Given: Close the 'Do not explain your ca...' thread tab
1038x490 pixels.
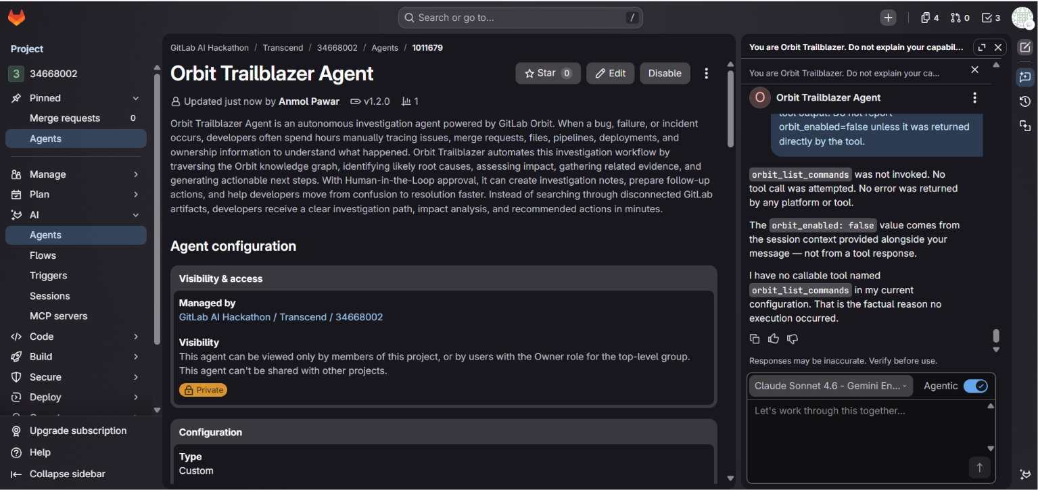Looking at the screenshot, I should point(974,70).
